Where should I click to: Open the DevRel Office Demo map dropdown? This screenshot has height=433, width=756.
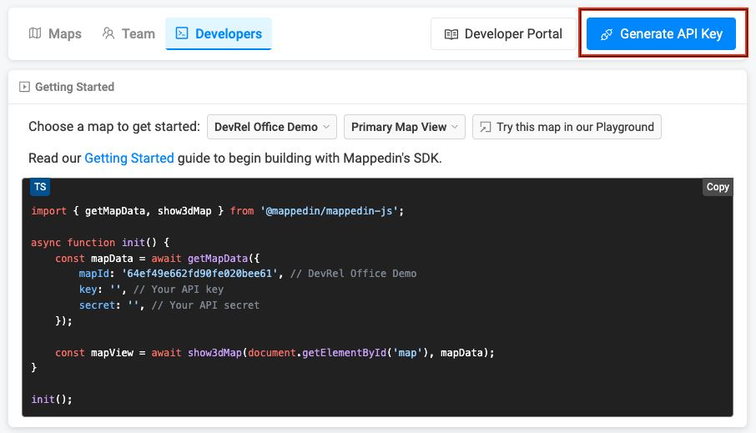[271, 127]
